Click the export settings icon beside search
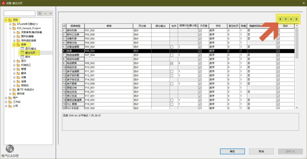 click(50, 13)
